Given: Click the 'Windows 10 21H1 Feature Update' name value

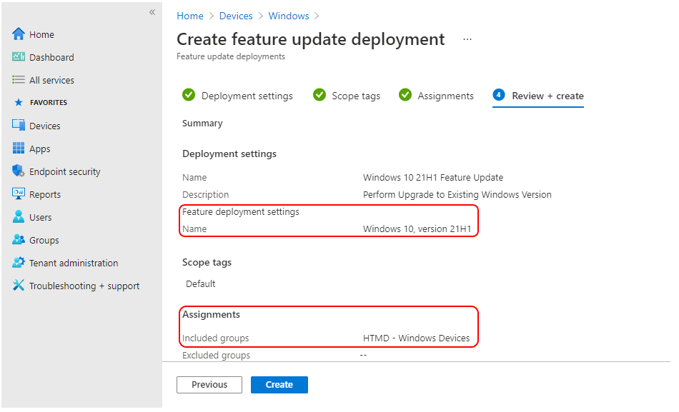Looking at the screenshot, I should point(433,177).
